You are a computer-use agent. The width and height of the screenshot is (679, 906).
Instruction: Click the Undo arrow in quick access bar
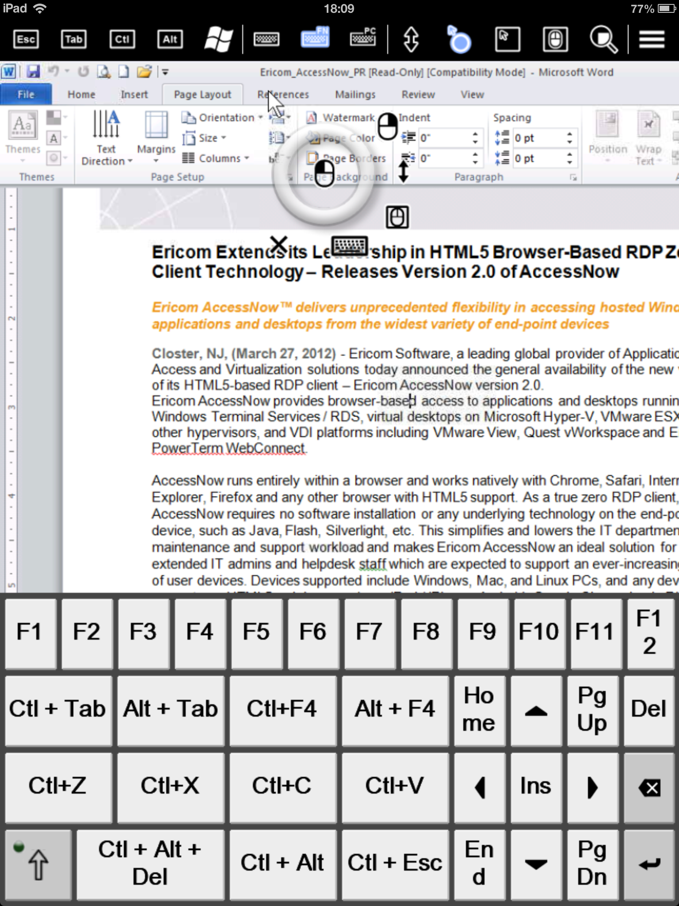pos(53,71)
